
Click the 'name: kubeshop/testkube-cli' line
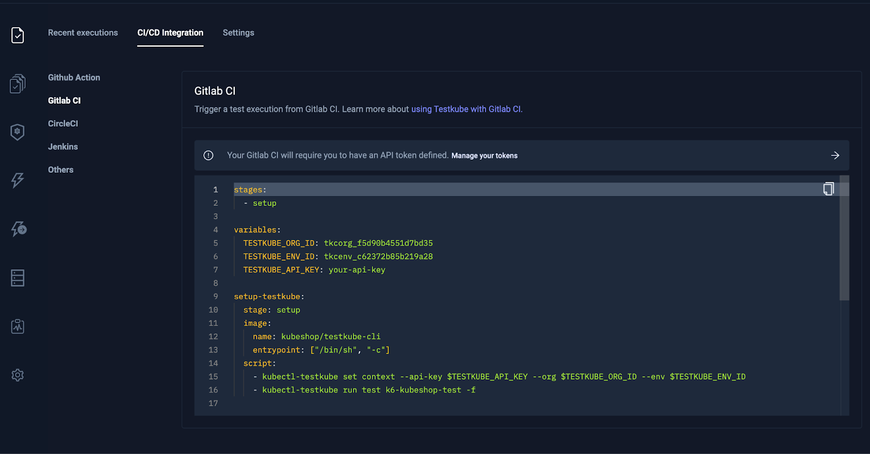316,337
